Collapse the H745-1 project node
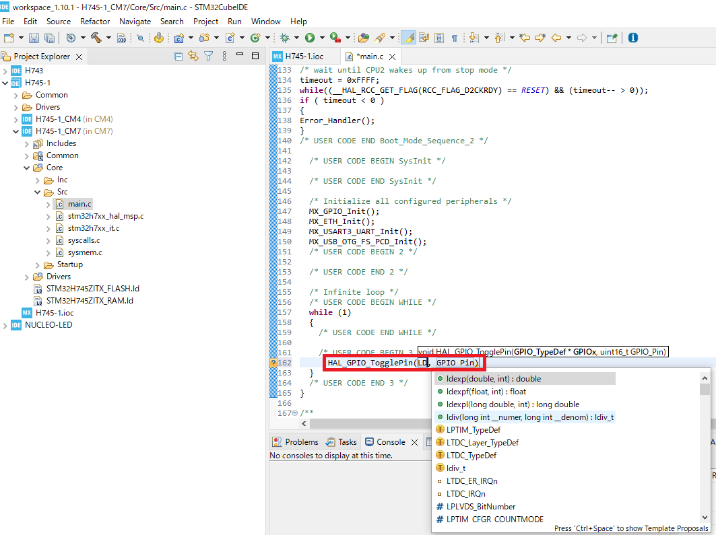Viewport: 716px width, 535px height. pyautogui.click(x=5, y=83)
